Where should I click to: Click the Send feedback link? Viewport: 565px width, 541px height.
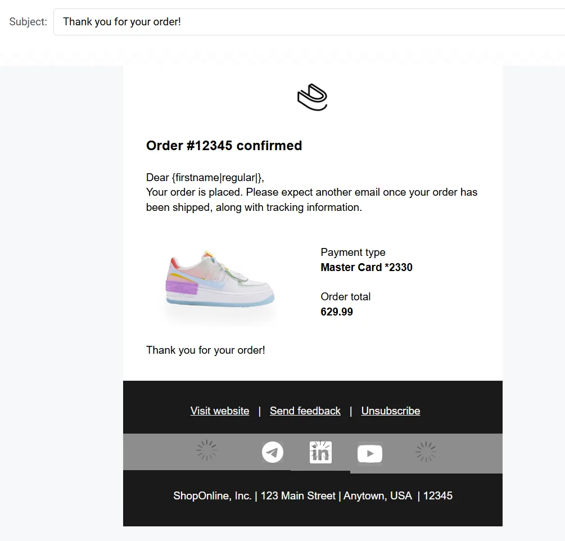click(305, 411)
